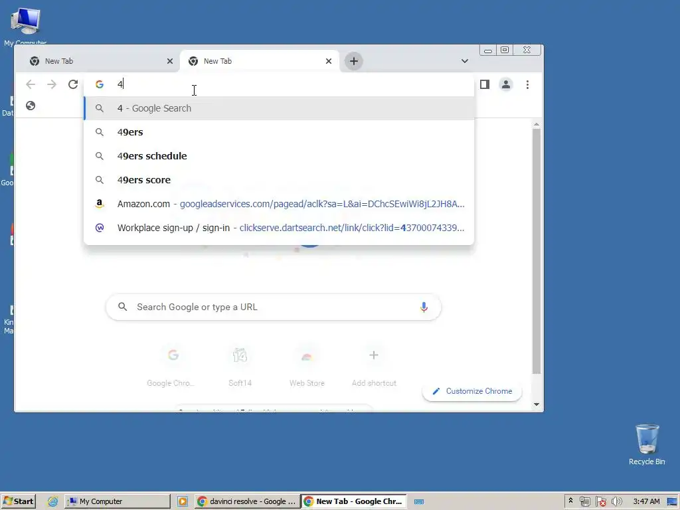680x510 pixels.
Task: Open a new tab with plus button
Action: pos(354,61)
